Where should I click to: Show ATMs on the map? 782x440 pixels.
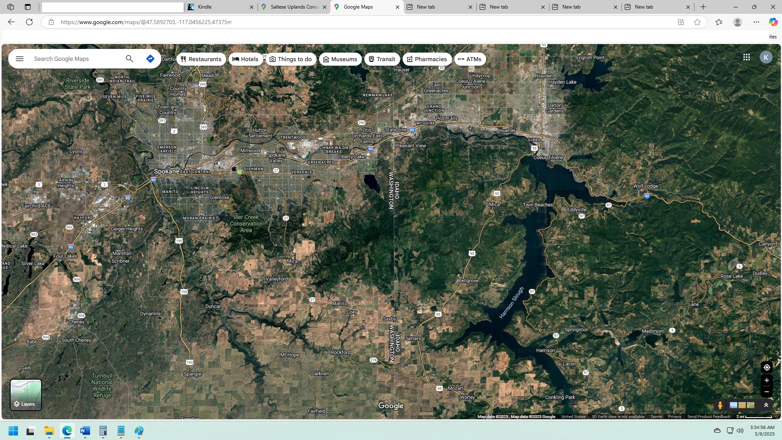(x=470, y=59)
